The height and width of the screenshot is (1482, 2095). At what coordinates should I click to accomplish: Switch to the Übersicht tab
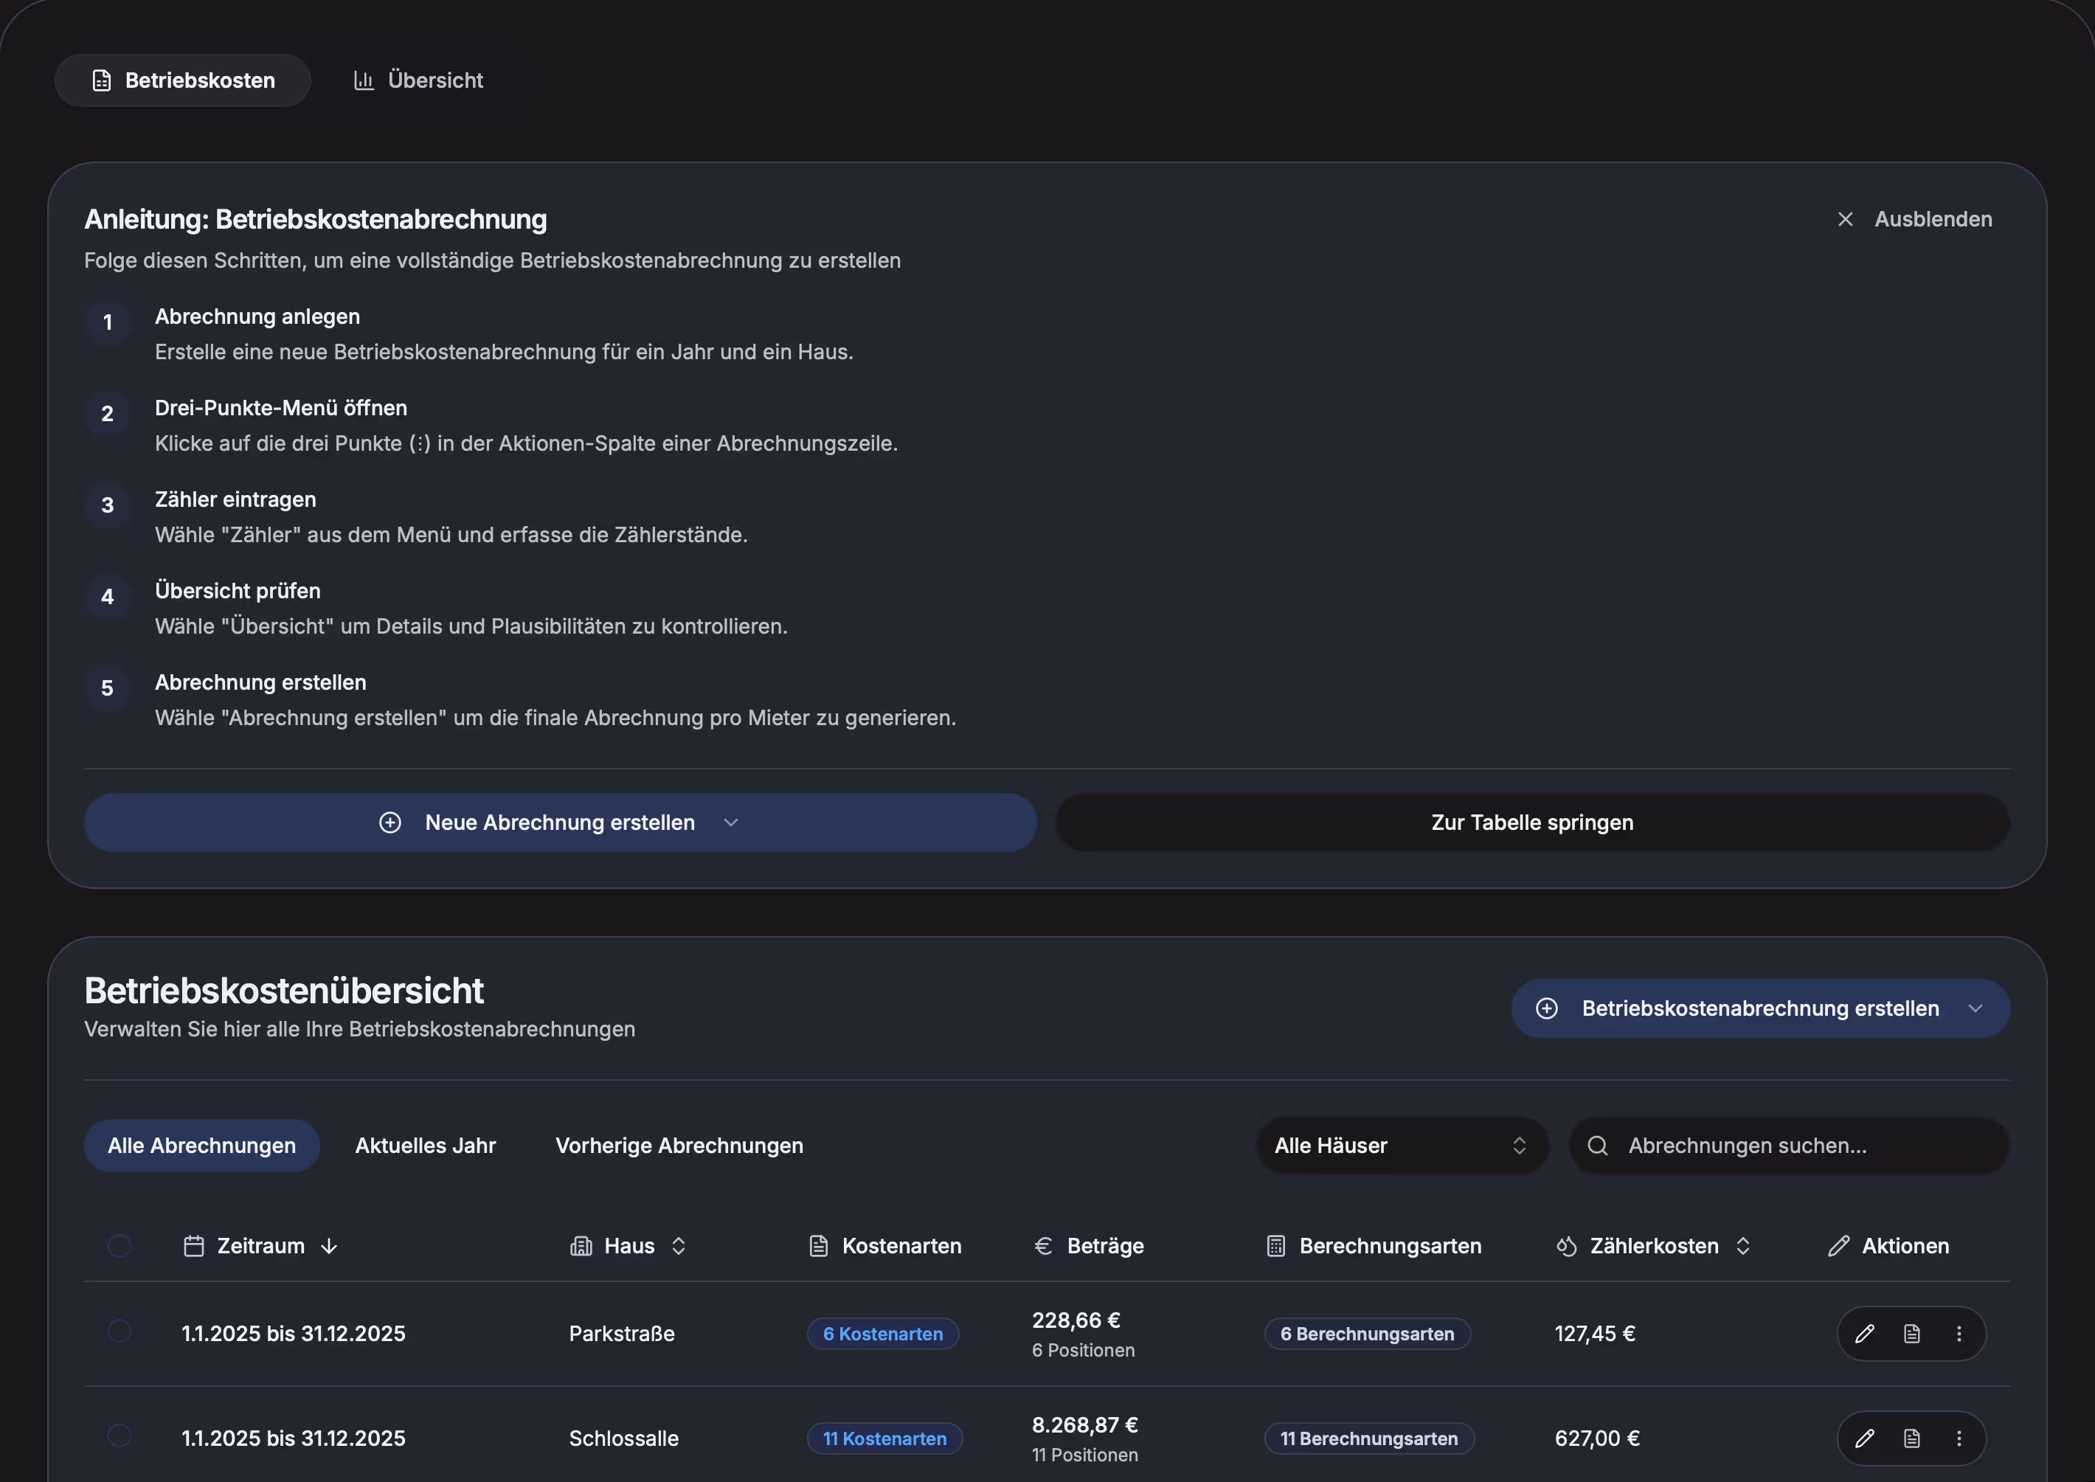coord(418,80)
